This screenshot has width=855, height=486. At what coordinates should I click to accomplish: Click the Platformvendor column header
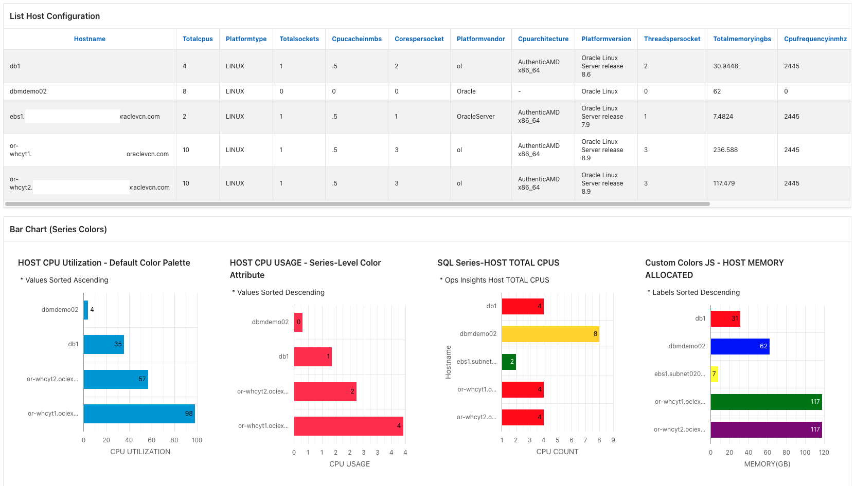(480, 39)
